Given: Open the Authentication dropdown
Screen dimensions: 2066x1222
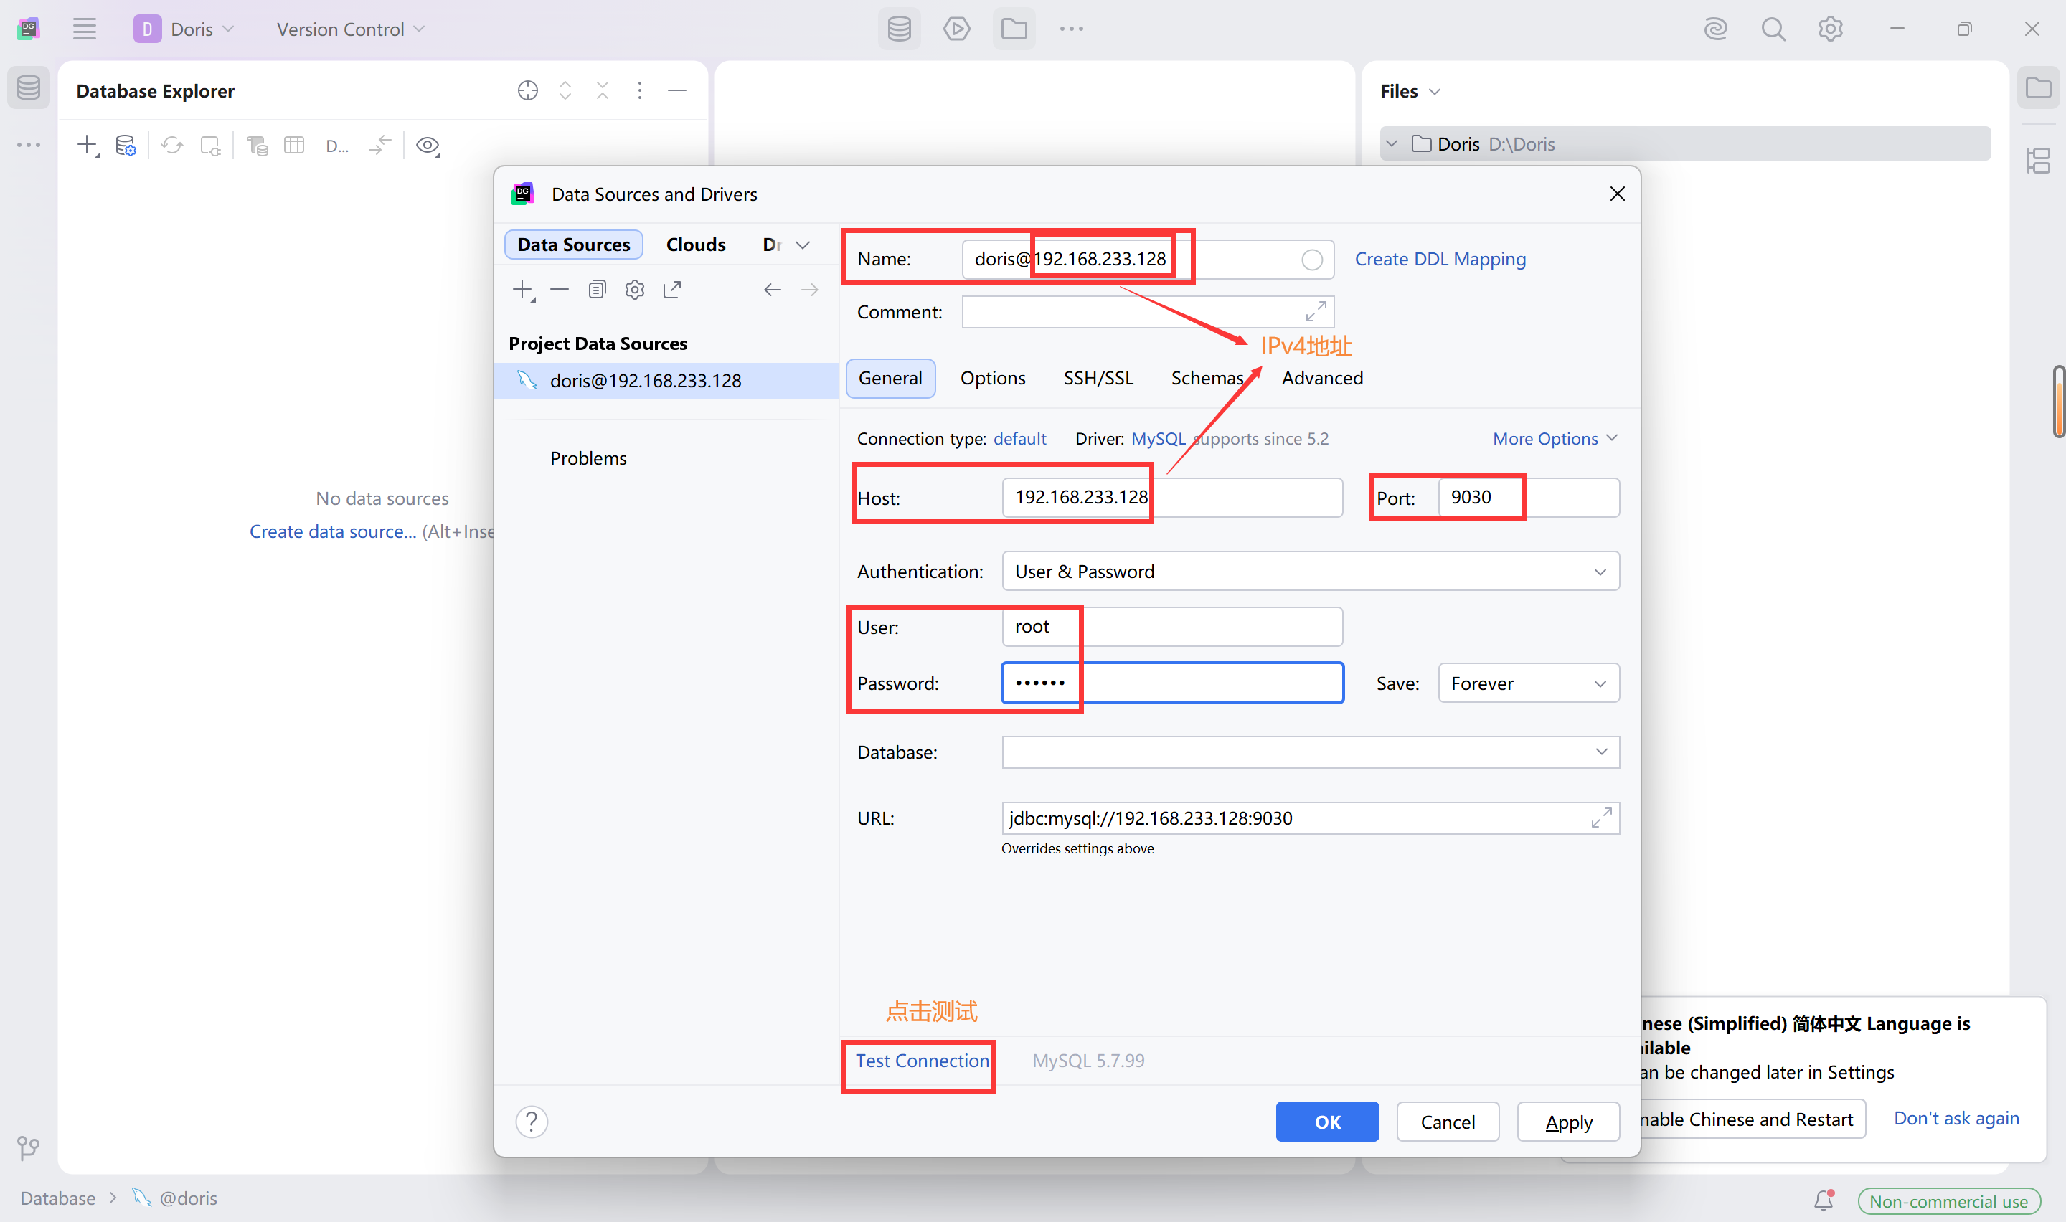Looking at the screenshot, I should coord(1310,572).
